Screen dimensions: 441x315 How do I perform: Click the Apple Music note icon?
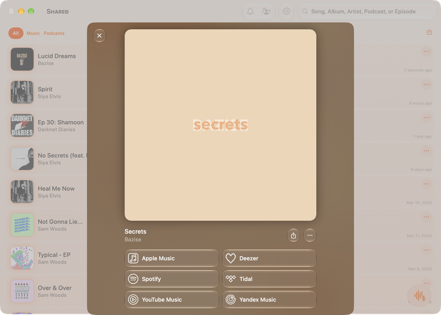click(x=133, y=258)
